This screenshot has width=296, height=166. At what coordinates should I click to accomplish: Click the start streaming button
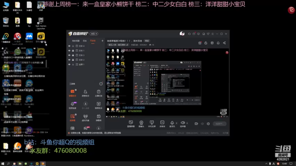coord(219,124)
